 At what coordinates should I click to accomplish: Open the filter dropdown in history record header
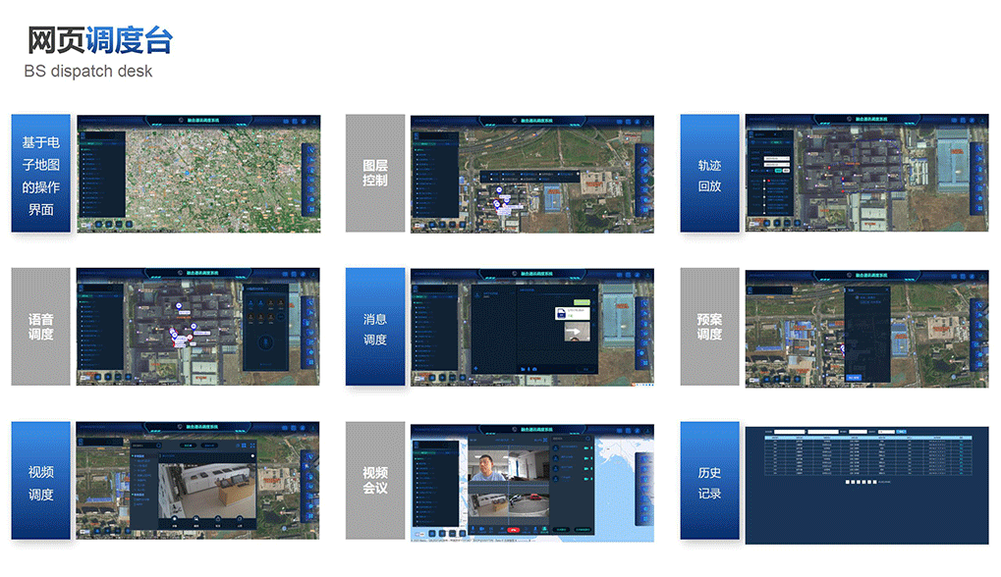pos(886,432)
